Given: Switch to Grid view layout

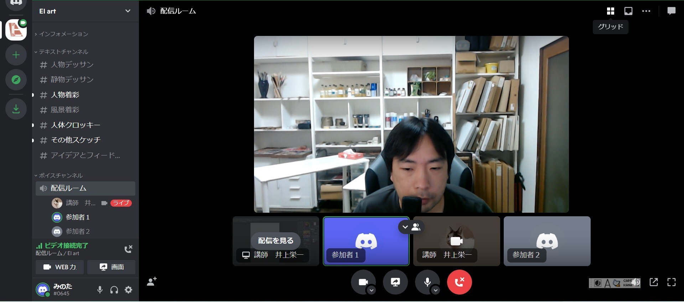Looking at the screenshot, I should [610, 11].
